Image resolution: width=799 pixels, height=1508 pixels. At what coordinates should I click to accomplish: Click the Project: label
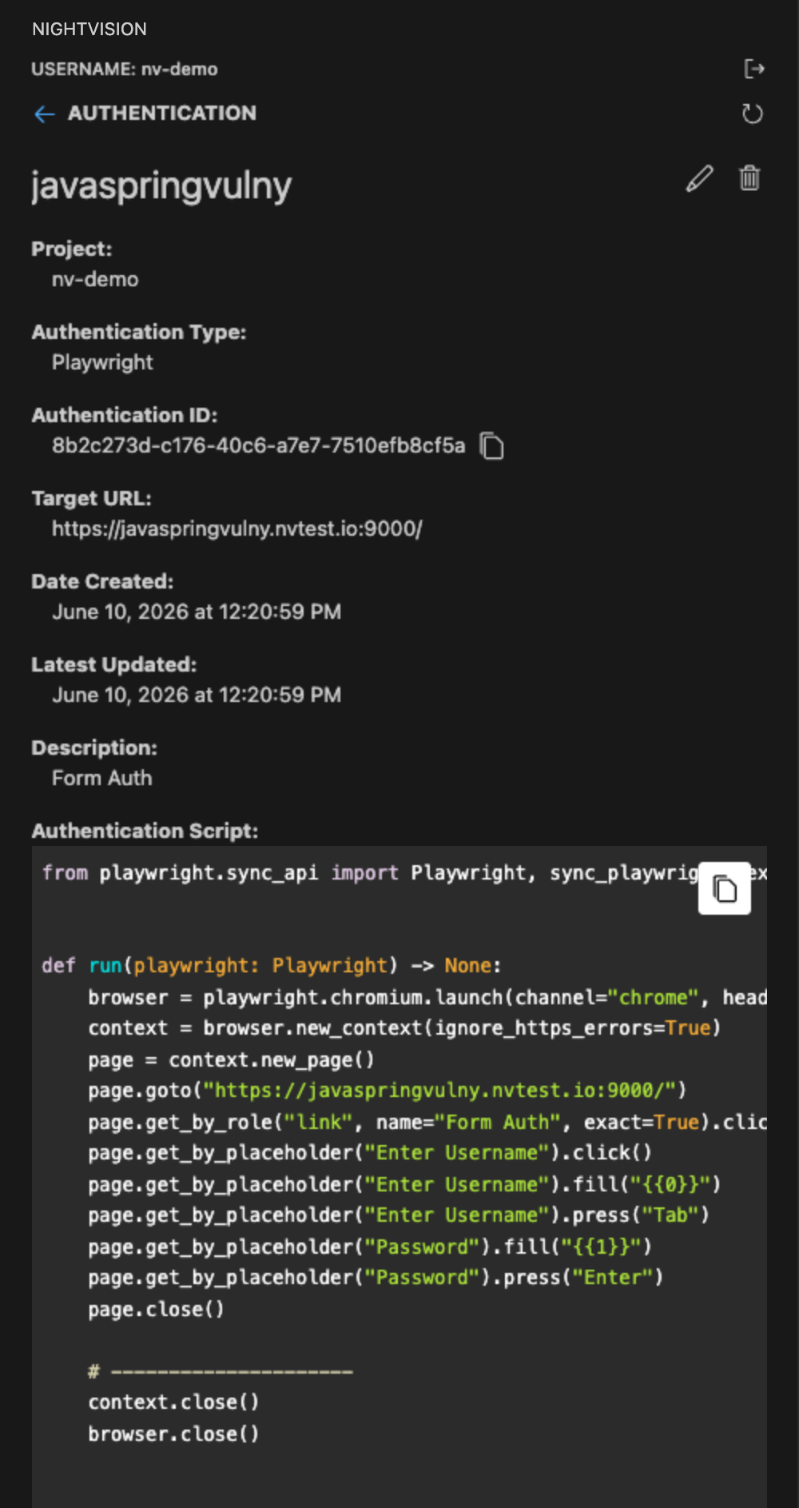click(72, 249)
